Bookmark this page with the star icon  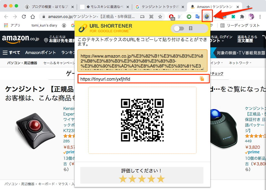(160, 16)
